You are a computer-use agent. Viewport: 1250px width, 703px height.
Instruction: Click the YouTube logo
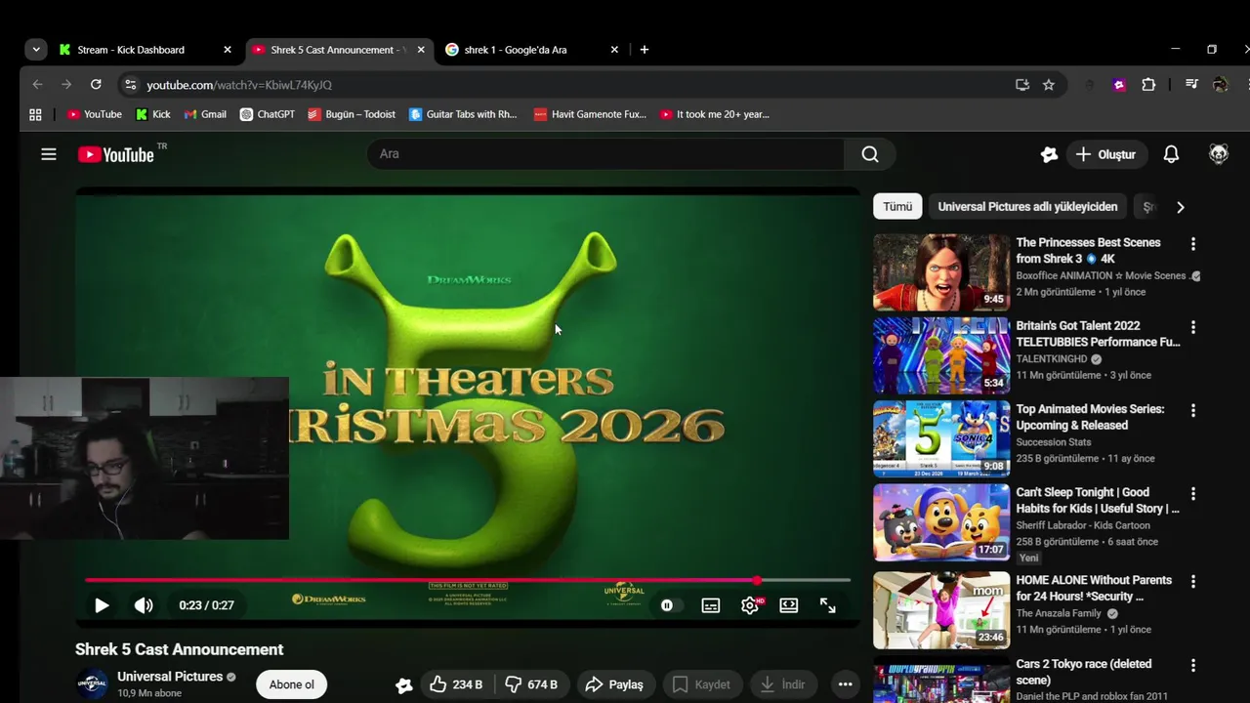coord(116,154)
